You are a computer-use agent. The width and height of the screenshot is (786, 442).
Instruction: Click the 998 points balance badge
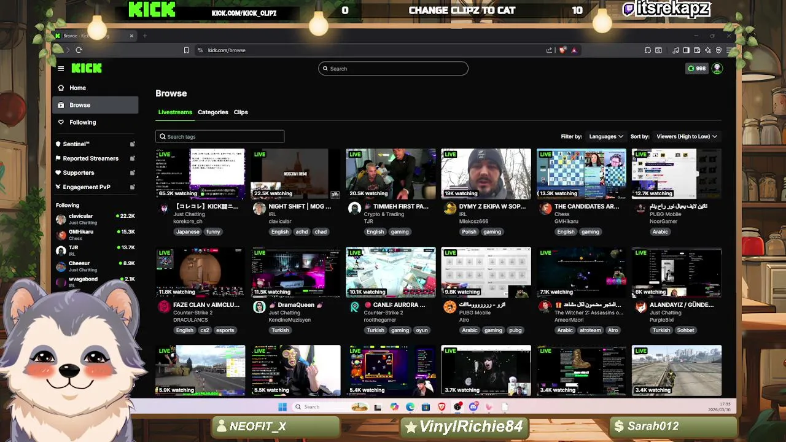point(697,68)
